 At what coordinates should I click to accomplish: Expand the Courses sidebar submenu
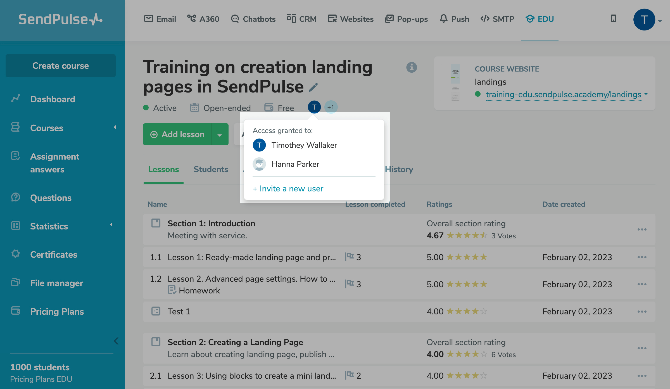click(x=115, y=127)
